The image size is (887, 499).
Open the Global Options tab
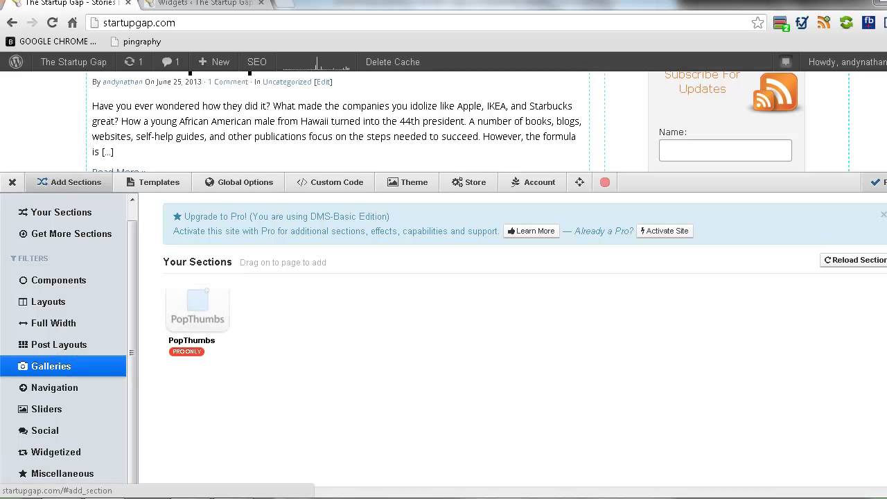coord(239,182)
